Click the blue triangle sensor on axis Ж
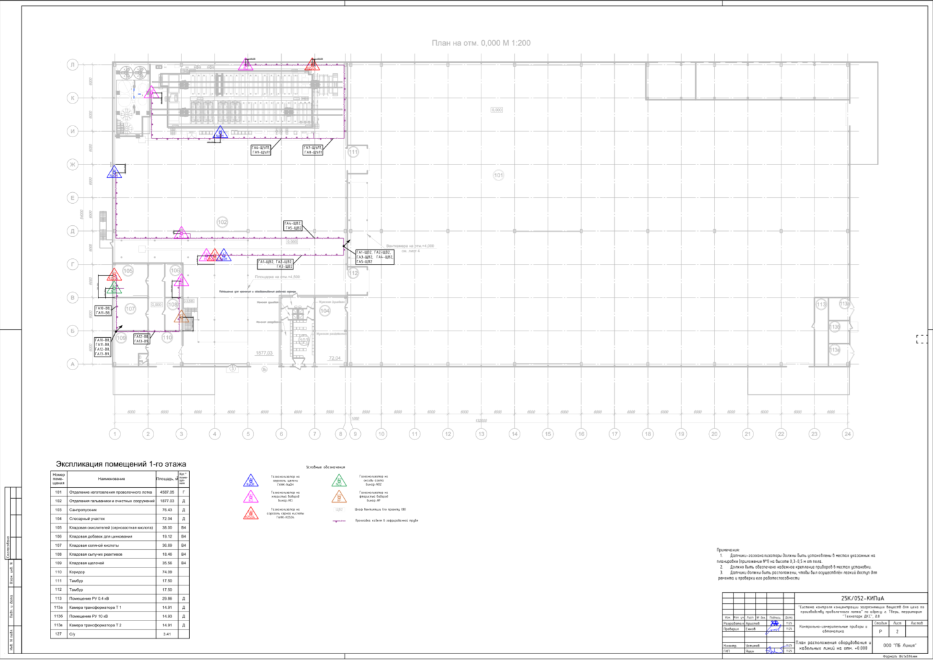Viewport: 933px width, 660px height. [x=114, y=172]
